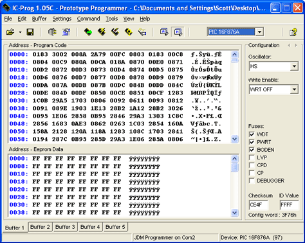305x243 pixels.
Task: Open the Buffer menu
Action: 39,19
